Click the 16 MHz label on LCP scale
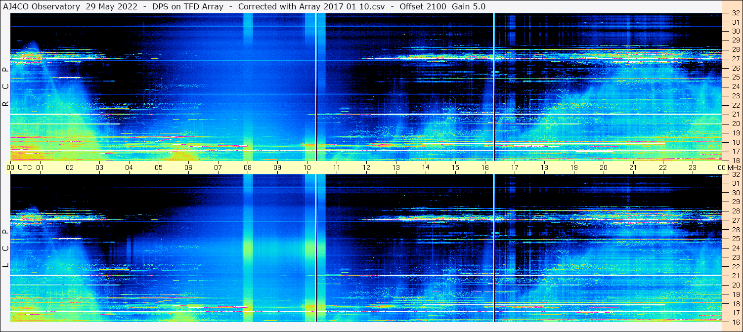743x332 pixels. click(x=735, y=322)
